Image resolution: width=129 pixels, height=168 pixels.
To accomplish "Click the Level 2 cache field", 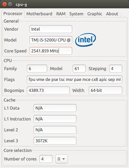I will coord(55,130).
